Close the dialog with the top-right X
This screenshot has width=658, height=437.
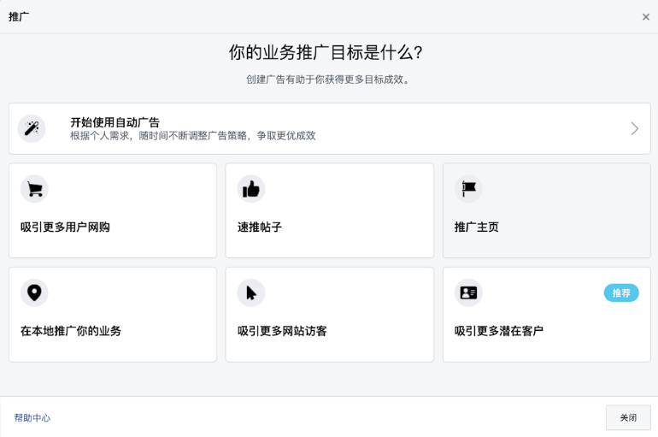(645, 17)
